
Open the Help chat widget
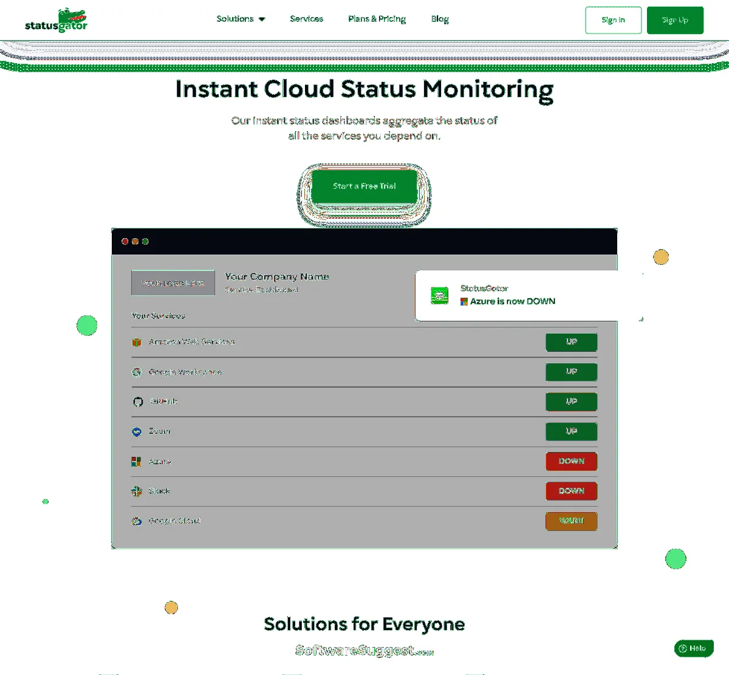pos(693,648)
